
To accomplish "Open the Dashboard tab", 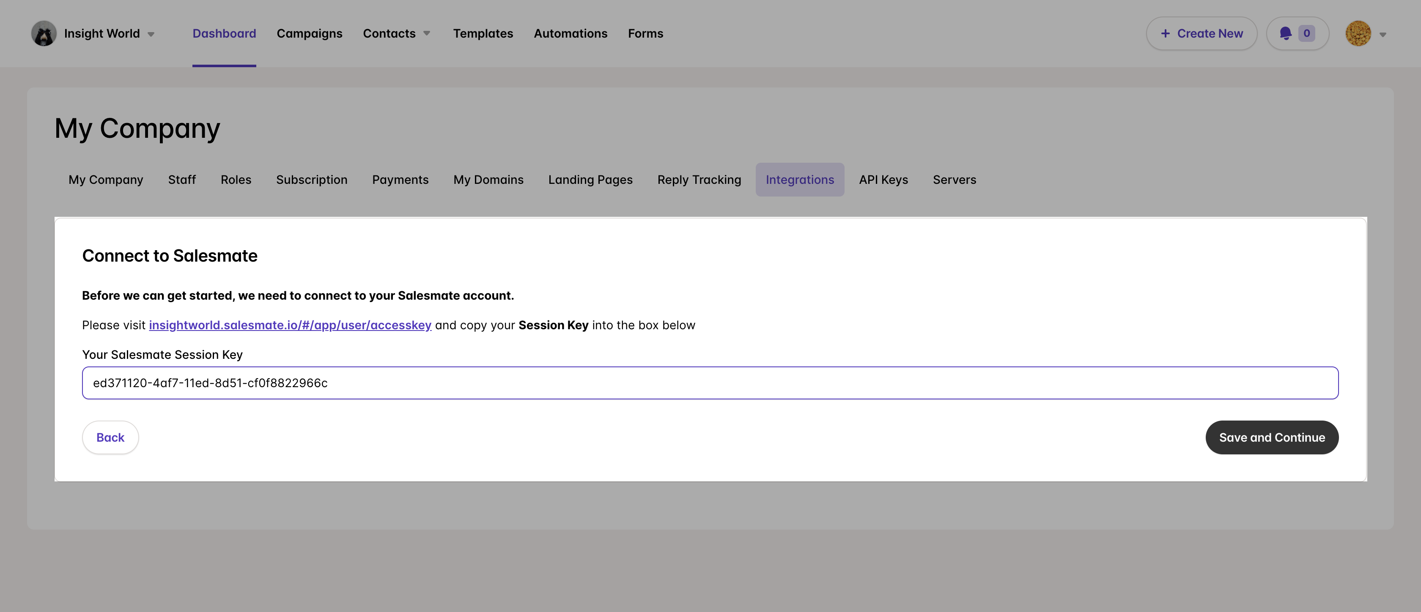I will (x=224, y=34).
